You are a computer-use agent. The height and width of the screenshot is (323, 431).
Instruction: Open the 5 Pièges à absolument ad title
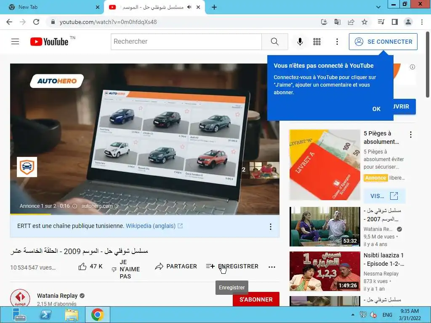coord(381,138)
